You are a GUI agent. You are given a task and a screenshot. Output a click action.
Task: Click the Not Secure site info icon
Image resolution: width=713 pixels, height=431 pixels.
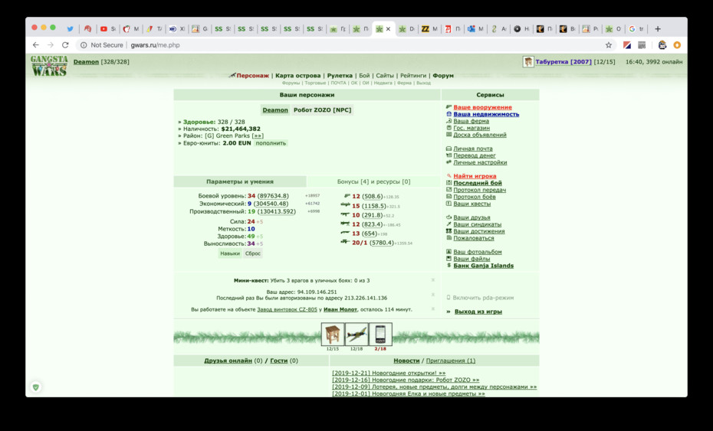click(84, 45)
